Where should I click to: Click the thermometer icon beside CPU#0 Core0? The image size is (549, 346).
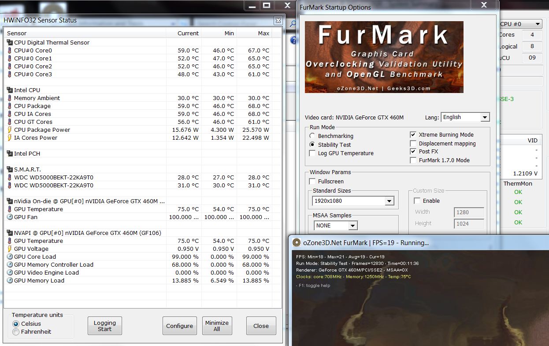[x=10, y=50]
